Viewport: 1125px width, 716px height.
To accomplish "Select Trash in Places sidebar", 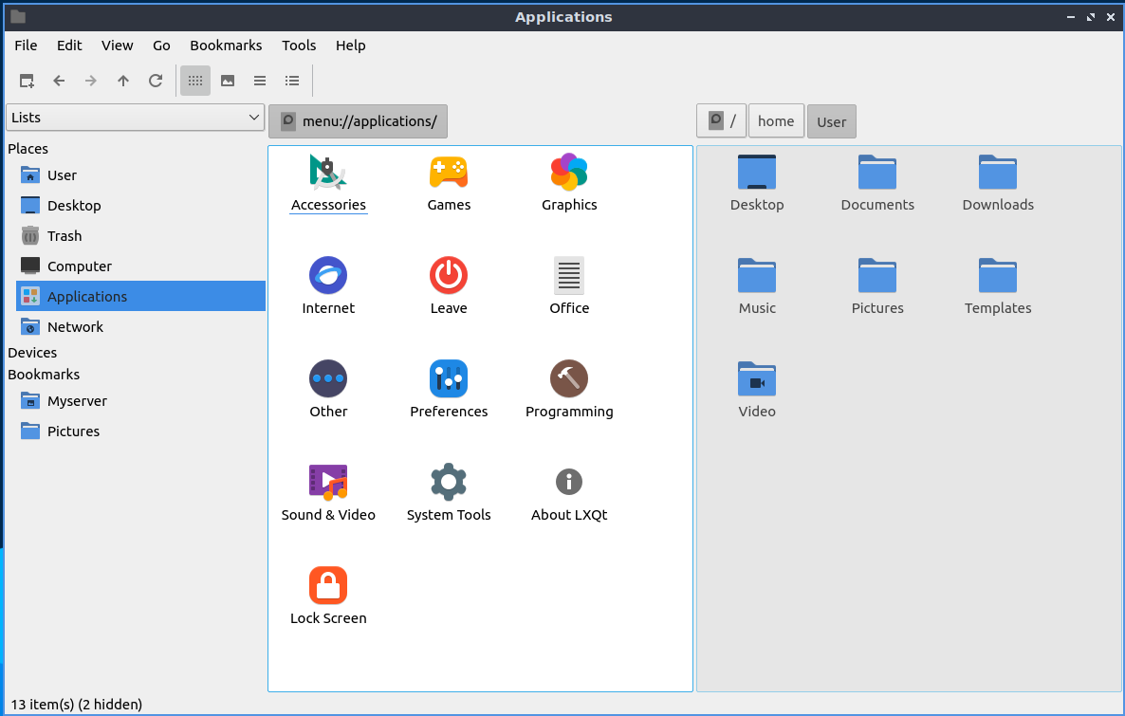I will pos(65,236).
